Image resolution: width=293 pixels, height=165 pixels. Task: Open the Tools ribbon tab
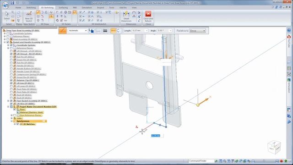coord(112,8)
